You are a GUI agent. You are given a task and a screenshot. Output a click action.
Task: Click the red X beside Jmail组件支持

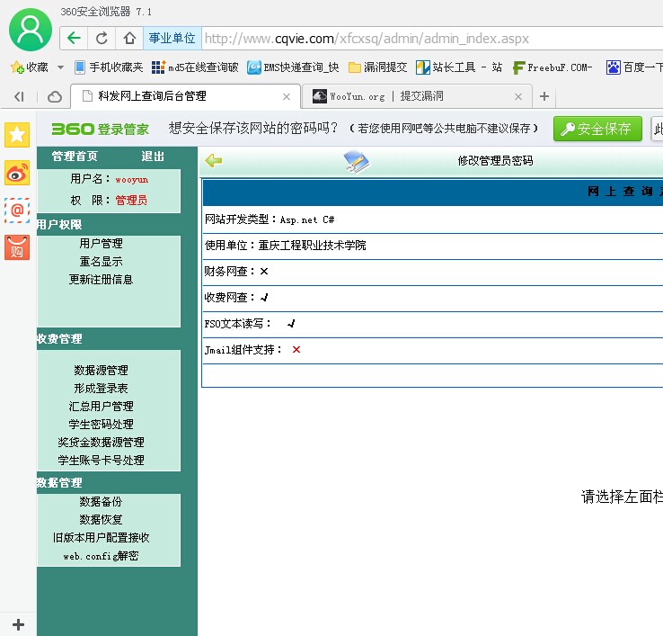pyautogui.click(x=296, y=350)
